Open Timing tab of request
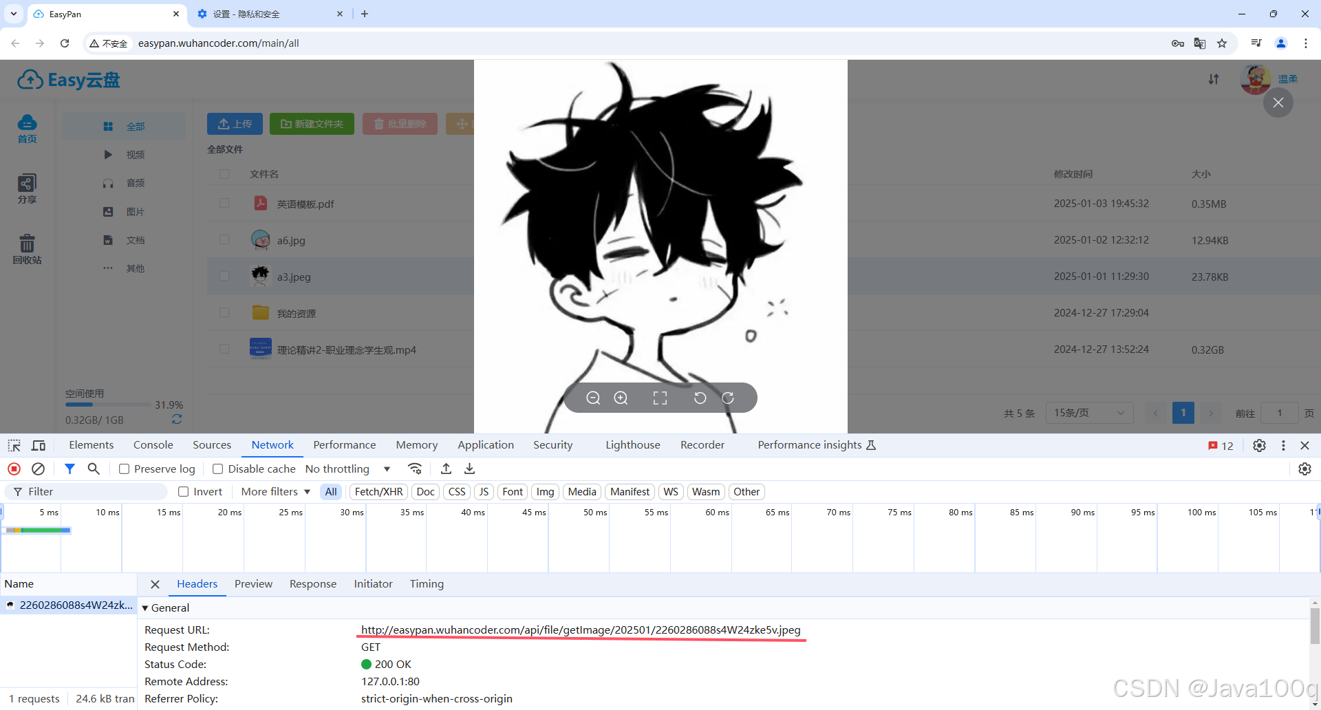This screenshot has height=710, width=1321. pos(427,584)
